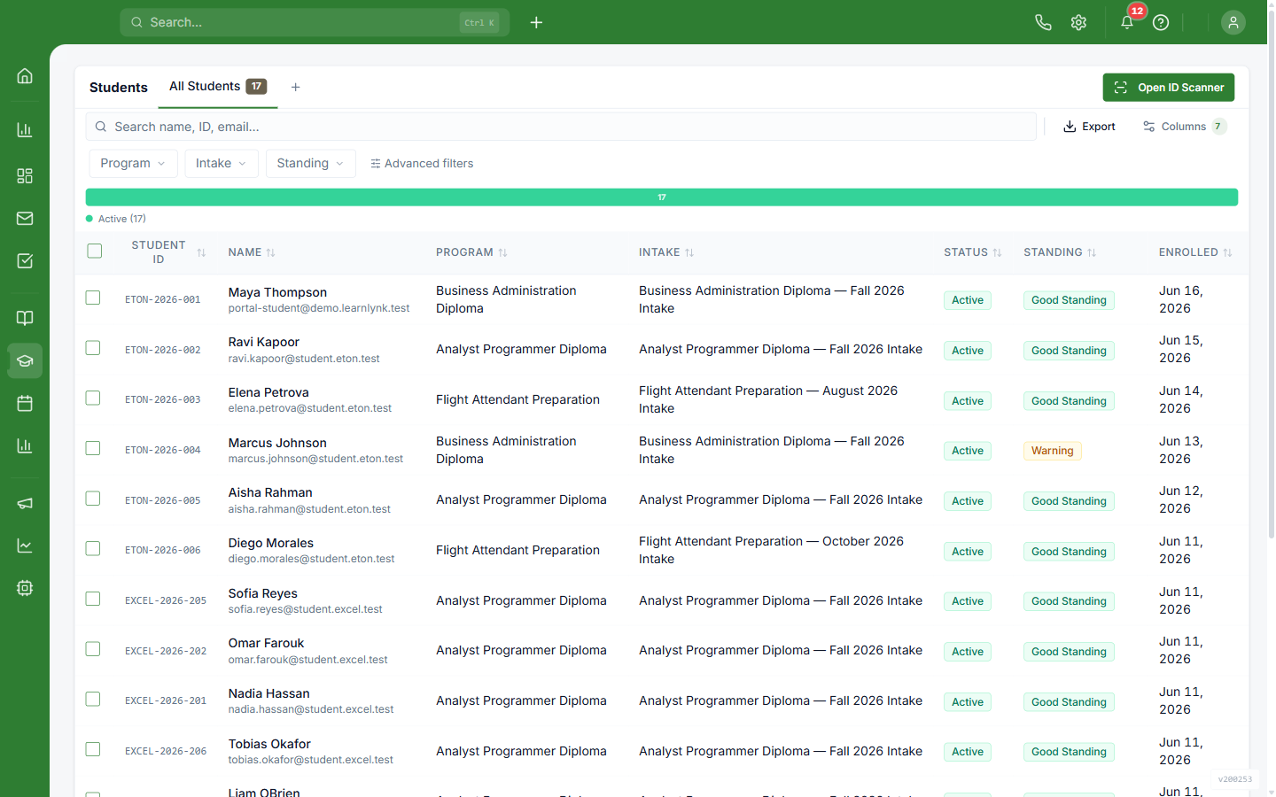Select student ID EXCEL-2026-205
This screenshot has width=1276, height=797.
coord(166,600)
